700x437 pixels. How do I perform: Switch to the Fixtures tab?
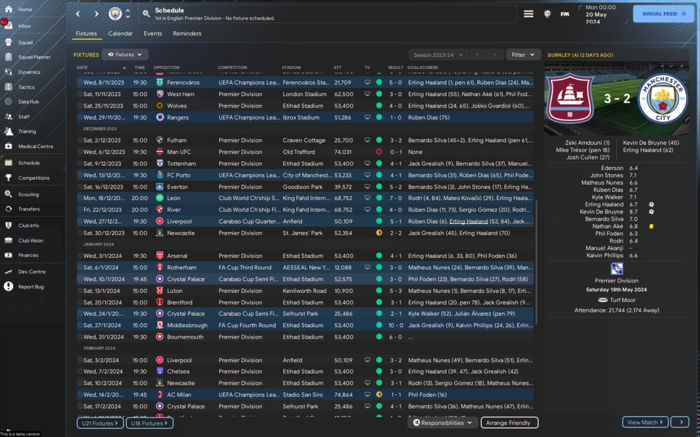[x=86, y=33]
